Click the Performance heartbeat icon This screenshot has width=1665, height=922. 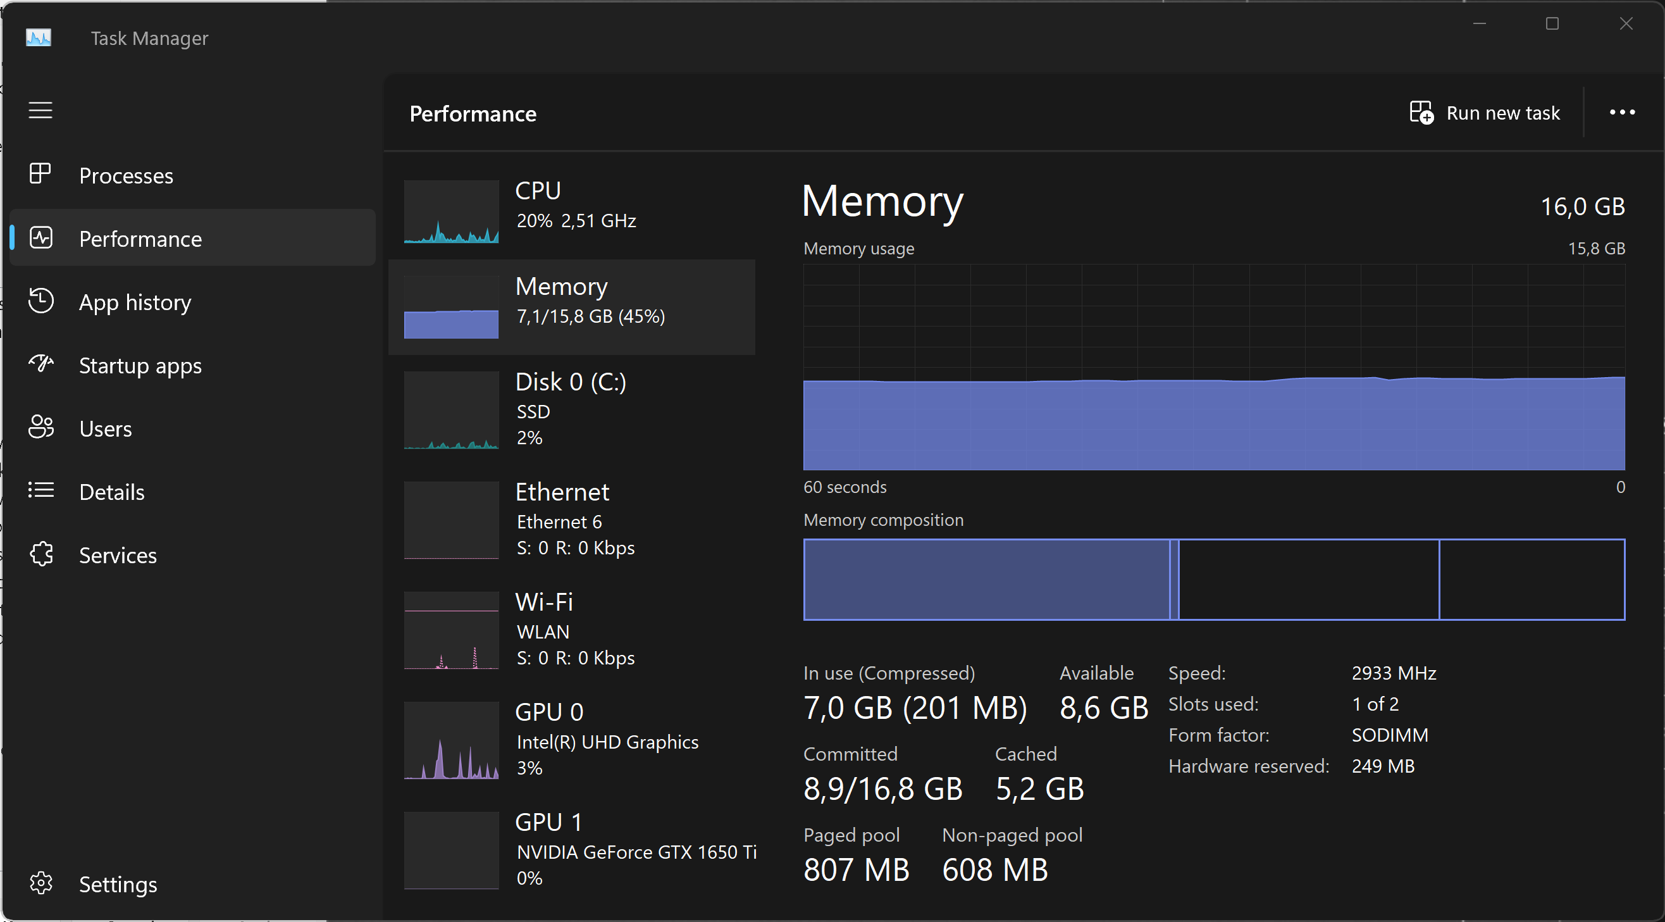tap(40, 238)
